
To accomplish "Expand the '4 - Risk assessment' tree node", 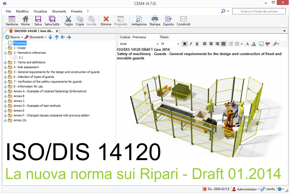I will 5,67.
